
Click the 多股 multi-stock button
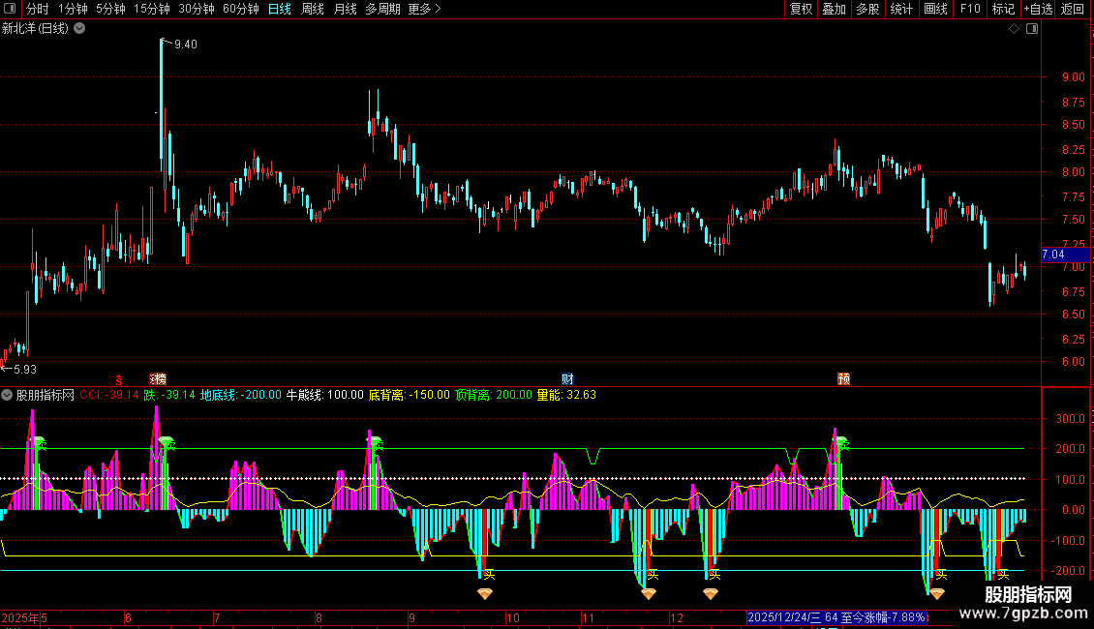[x=867, y=9]
